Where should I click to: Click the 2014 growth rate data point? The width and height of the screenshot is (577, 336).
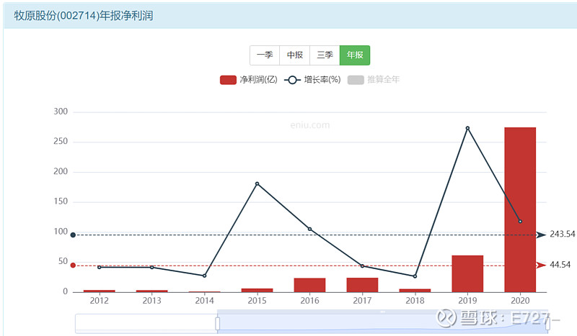click(x=204, y=276)
